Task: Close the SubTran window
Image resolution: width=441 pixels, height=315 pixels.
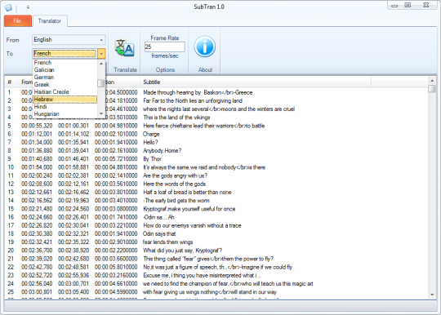Action: pyautogui.click(x=425, y=6)
